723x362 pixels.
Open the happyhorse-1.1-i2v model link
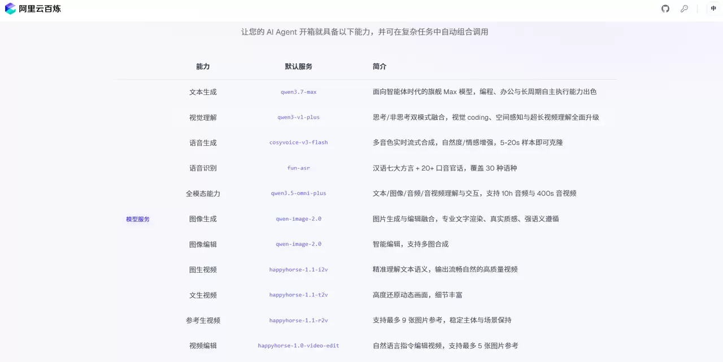298,269
